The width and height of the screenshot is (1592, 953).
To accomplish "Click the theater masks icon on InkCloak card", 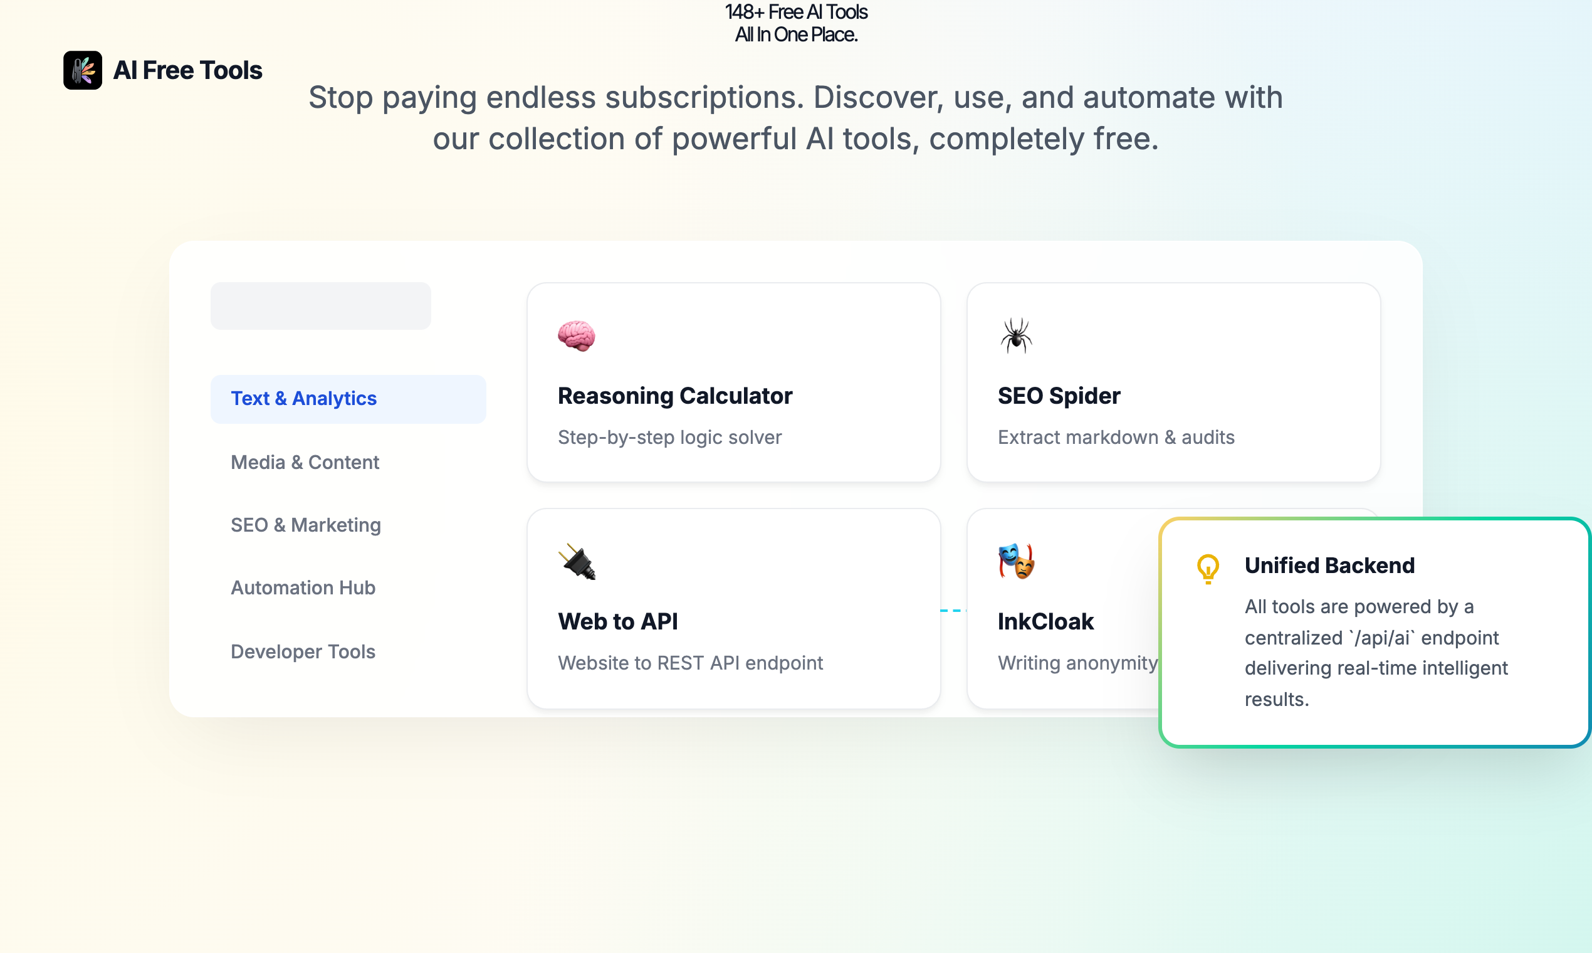I will (1015, 561).
